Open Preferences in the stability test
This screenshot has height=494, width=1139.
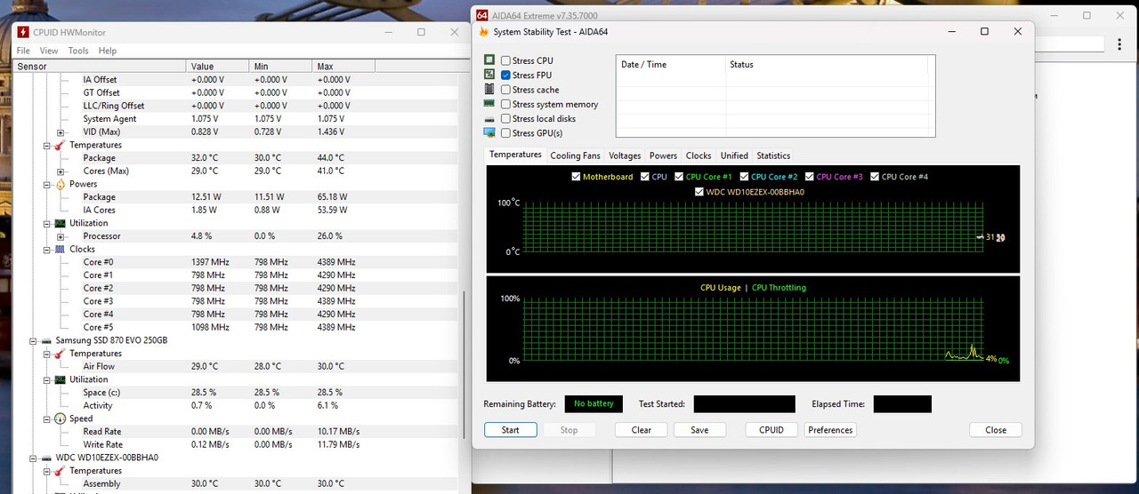(x=830, y=430)
